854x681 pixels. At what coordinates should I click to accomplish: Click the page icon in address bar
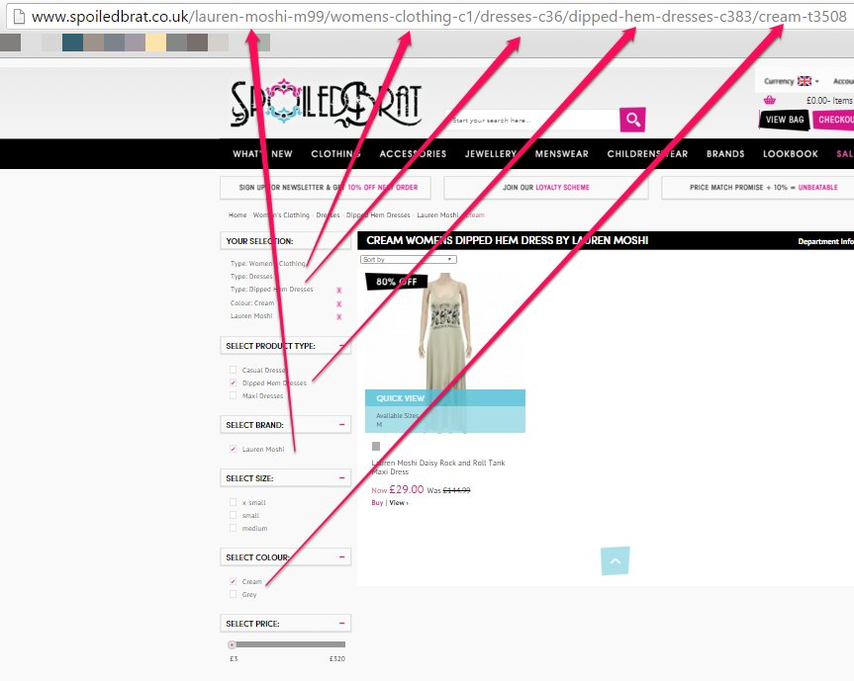19,17
